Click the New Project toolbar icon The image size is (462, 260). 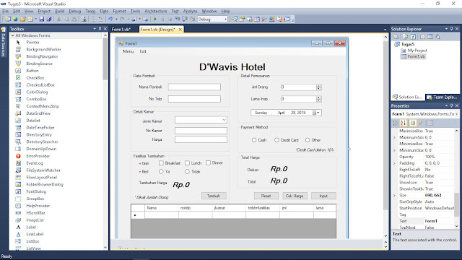(x=8, y=19)
